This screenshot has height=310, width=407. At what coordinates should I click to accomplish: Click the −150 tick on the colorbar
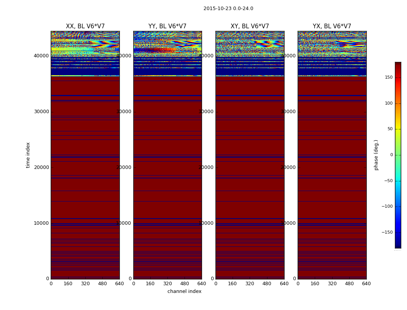(x=387, y=232)
